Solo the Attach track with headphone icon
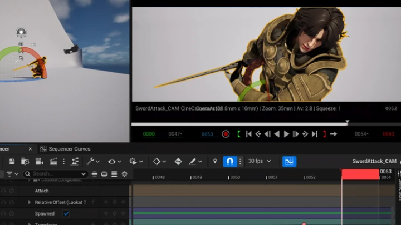This screenshot has height=225, width=401. coord(3,191)
